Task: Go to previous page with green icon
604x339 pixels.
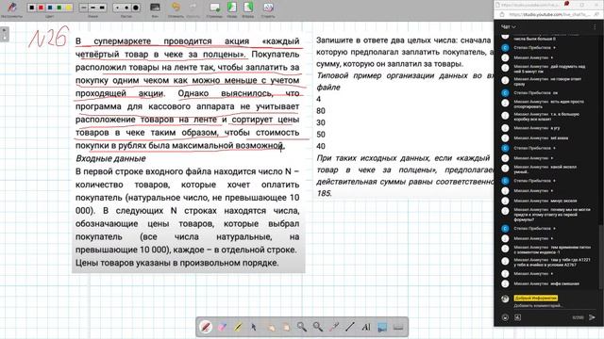Action: click(232, 8)
